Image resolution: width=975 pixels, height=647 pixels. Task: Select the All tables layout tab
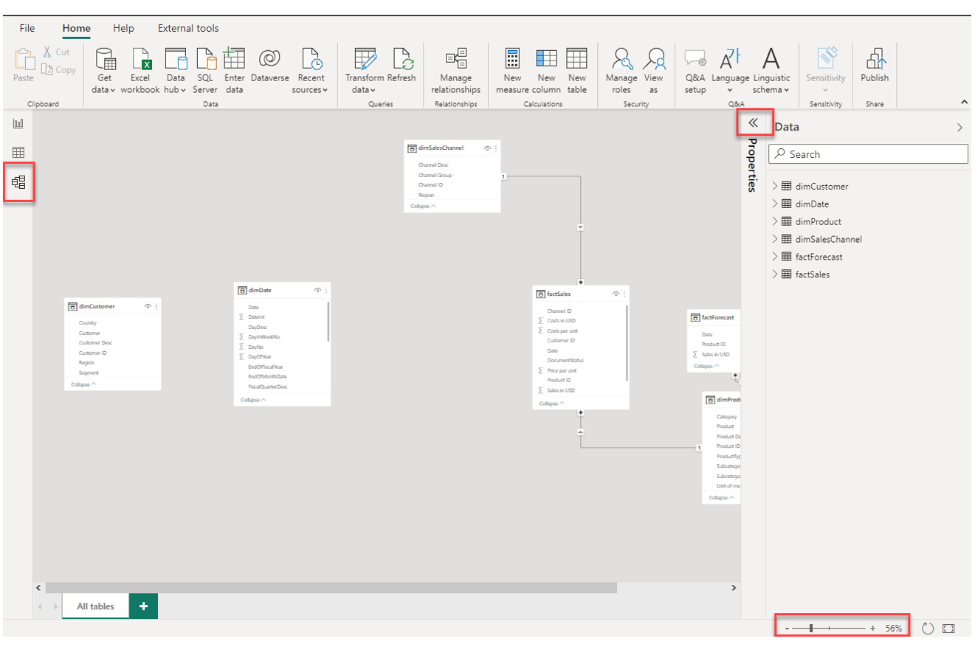point(96,606)
